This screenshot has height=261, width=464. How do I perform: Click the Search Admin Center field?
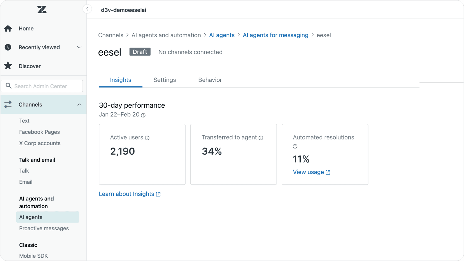click(x=42, y=86)
